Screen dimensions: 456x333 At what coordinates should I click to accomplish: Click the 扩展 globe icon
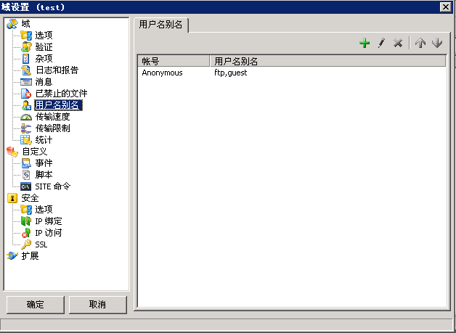[12, 256]
